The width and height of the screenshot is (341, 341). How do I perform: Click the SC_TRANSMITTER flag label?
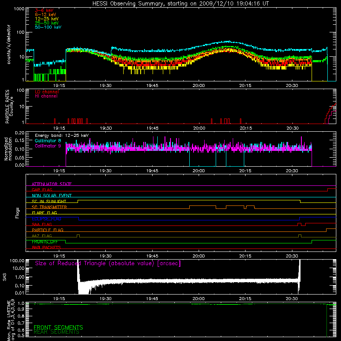[49, 207]
